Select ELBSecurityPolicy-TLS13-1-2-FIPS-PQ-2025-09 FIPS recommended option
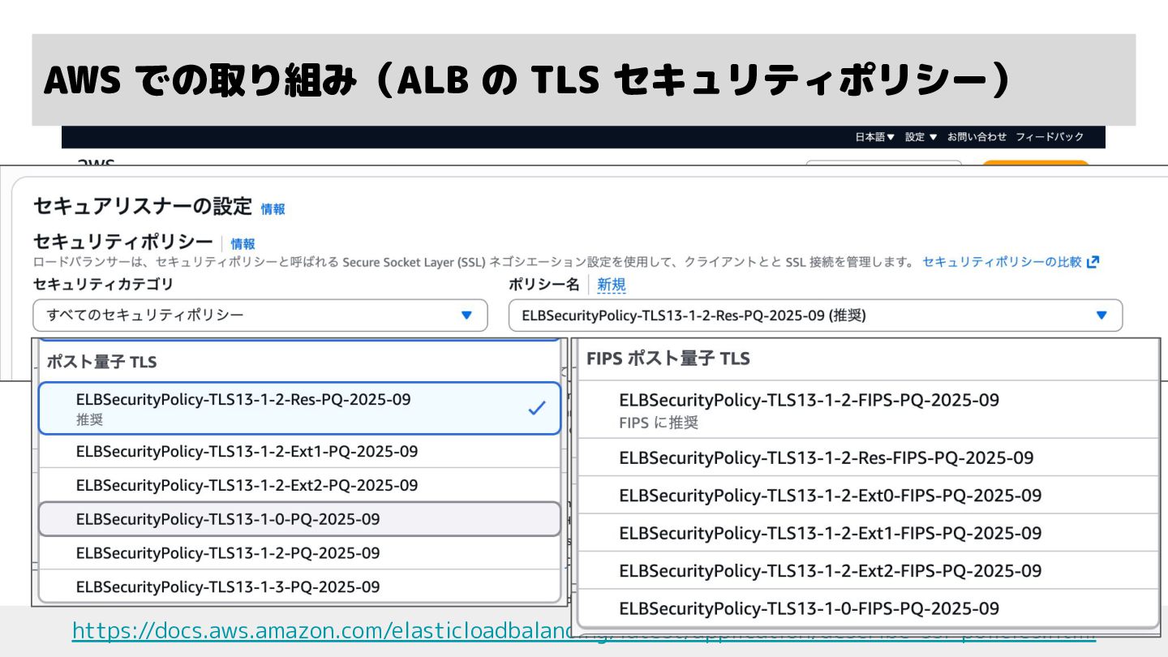Screen dimensions: 1168x657 tap(809, 409)
